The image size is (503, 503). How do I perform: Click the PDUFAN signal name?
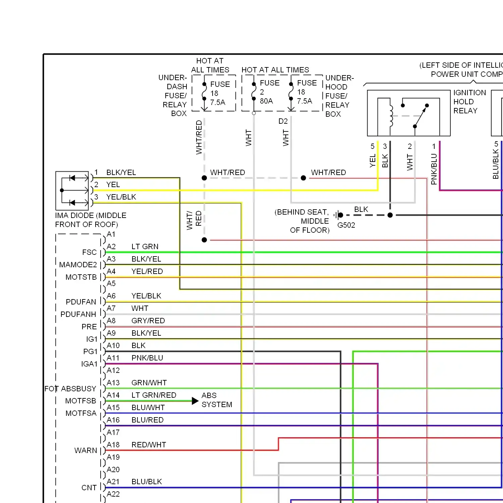81,302
